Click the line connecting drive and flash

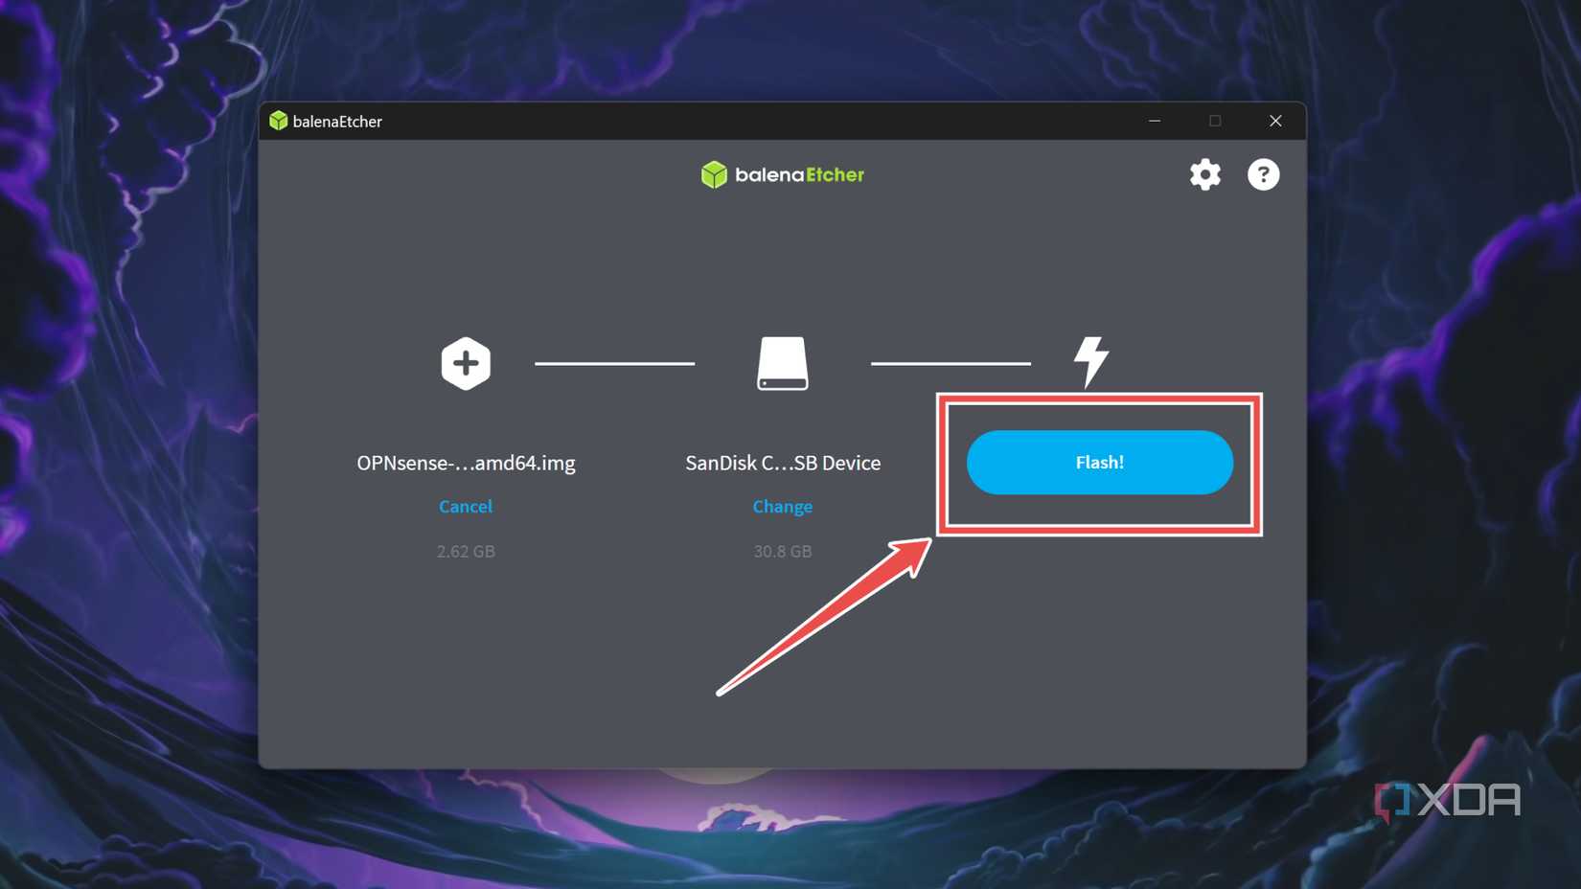(x=951, y=362)
